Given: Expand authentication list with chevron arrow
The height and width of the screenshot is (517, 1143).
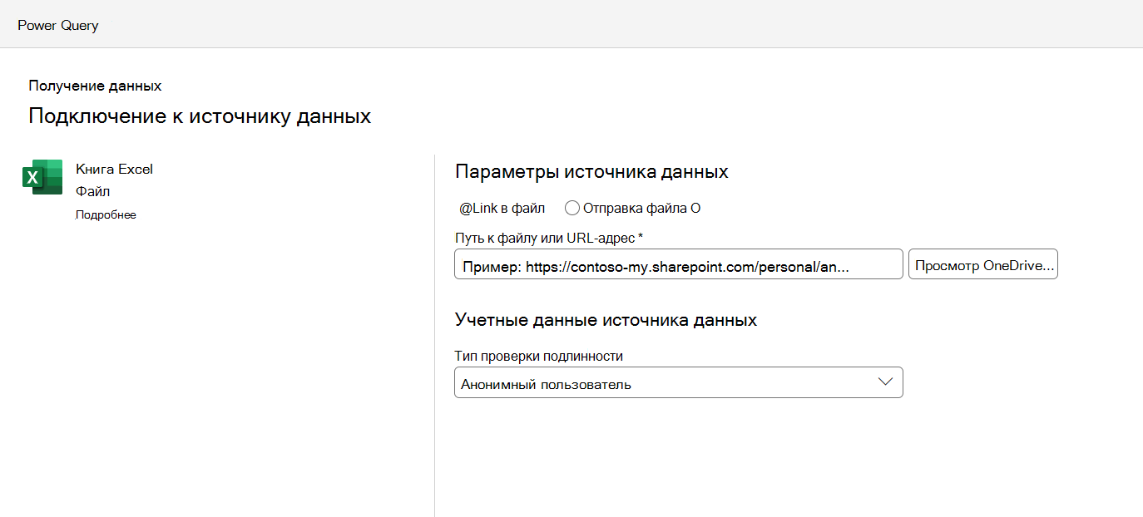Looking at the screenshot, I should coord(885,382).
